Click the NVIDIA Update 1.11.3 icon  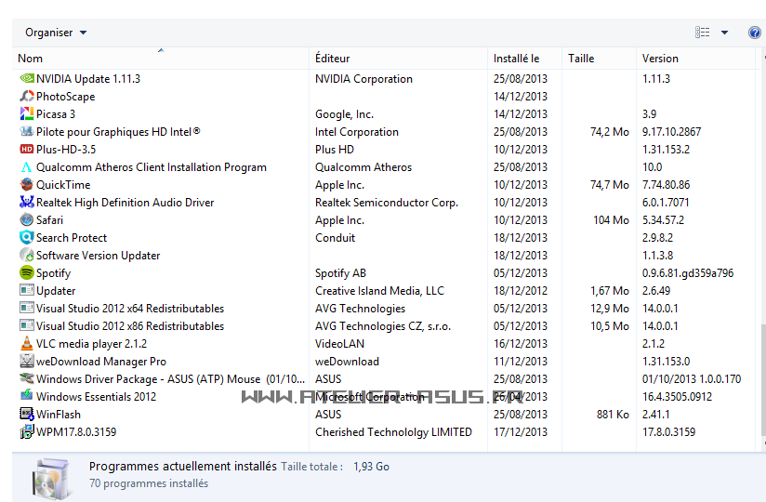tap(27, 79)
